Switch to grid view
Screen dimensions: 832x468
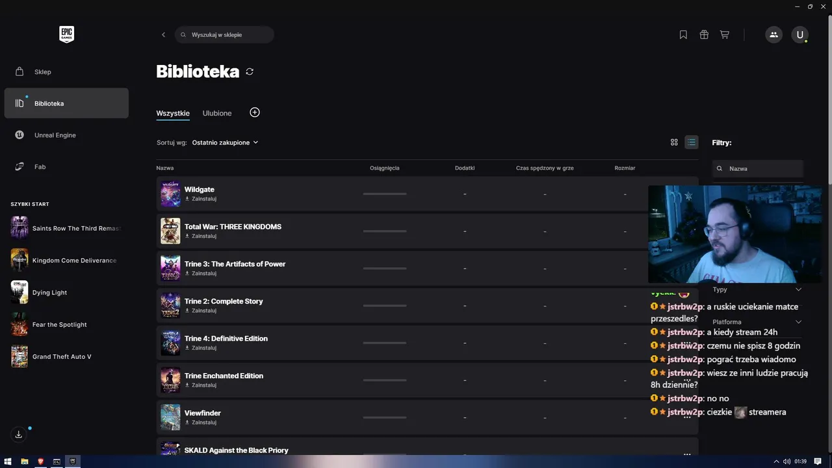(x=674, y=142)
